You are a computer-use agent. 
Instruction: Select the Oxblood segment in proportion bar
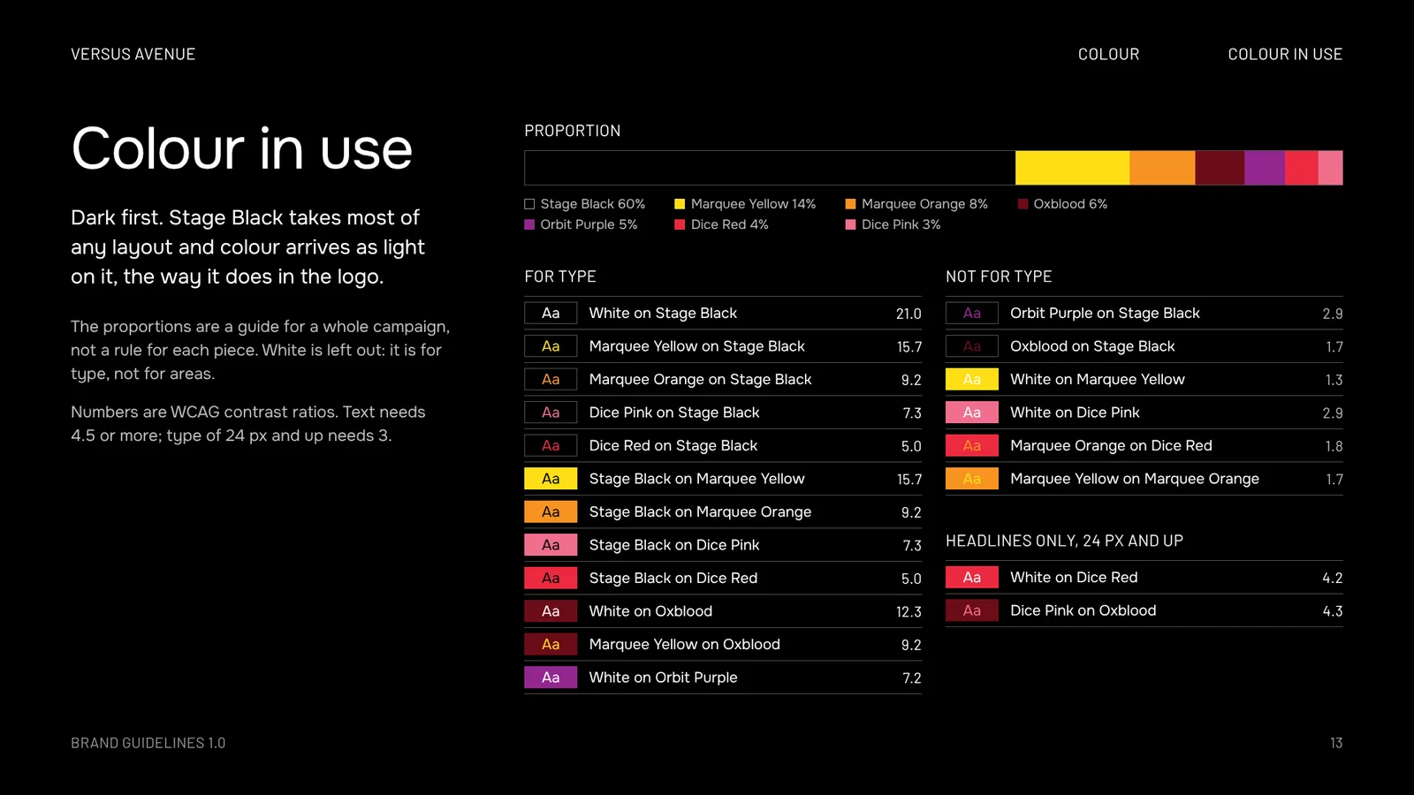1220,168
